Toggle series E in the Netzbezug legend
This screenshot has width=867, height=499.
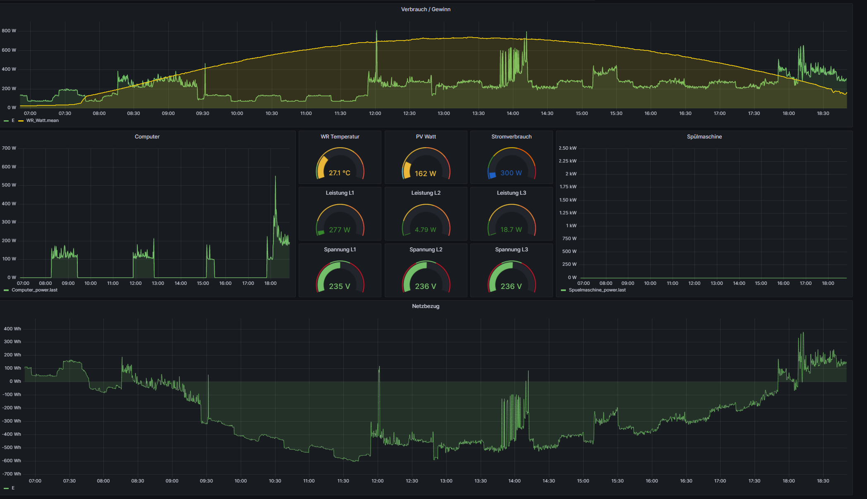[13, 488]
